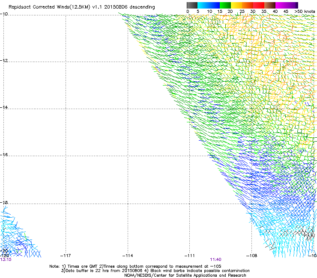Click the note line starting "Note: 1) Times are GMT"

(135, 266)
